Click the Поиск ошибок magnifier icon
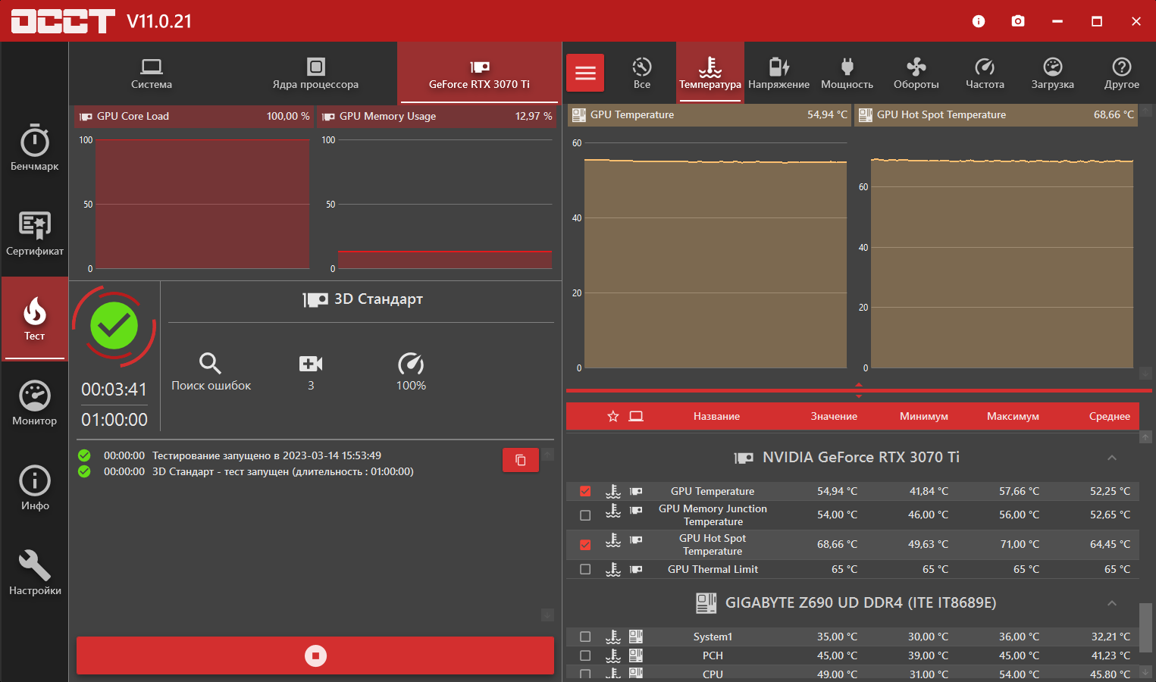This screenshot has height=682, width=1156. [x=210, y=364]
